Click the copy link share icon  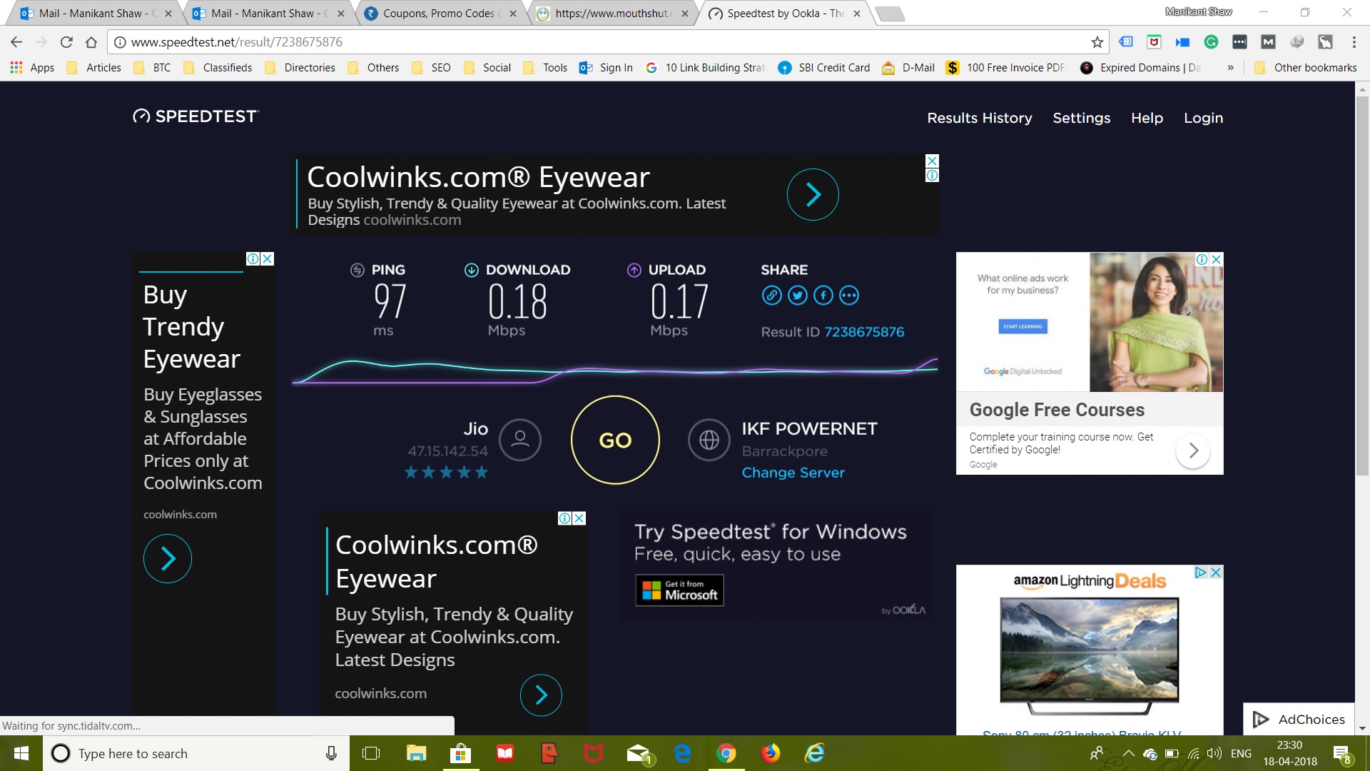pyautogui.click(x=771, y=296)
